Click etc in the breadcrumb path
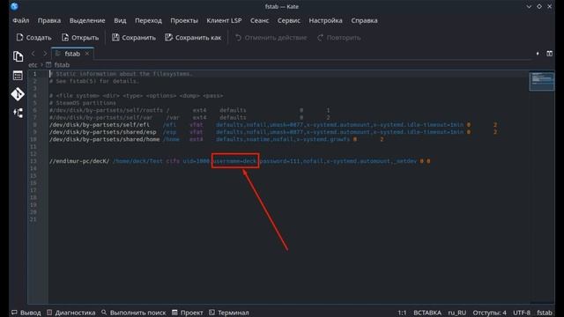564x317 pixels. pos(33,65)
